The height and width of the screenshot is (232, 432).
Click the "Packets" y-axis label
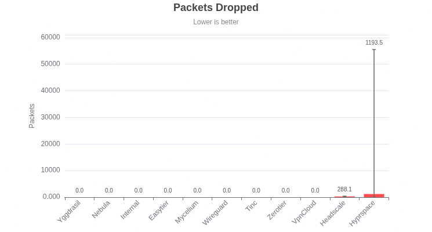pyautogui.click(x=32, y=116)
